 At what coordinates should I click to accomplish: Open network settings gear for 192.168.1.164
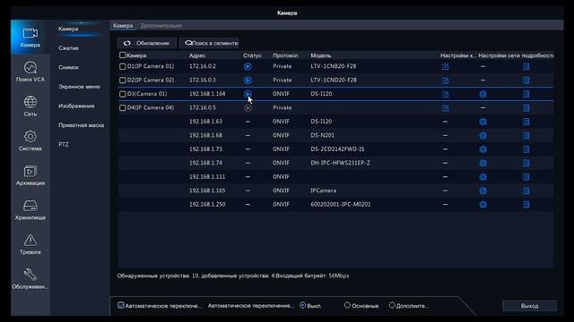point(483,94)
